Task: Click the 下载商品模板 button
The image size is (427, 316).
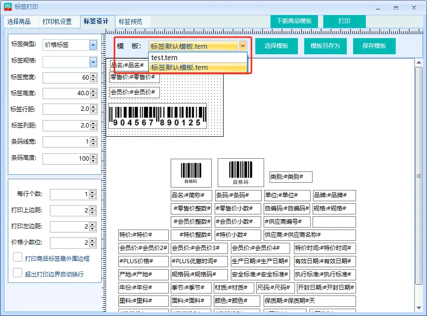Action: click(294, 21)
